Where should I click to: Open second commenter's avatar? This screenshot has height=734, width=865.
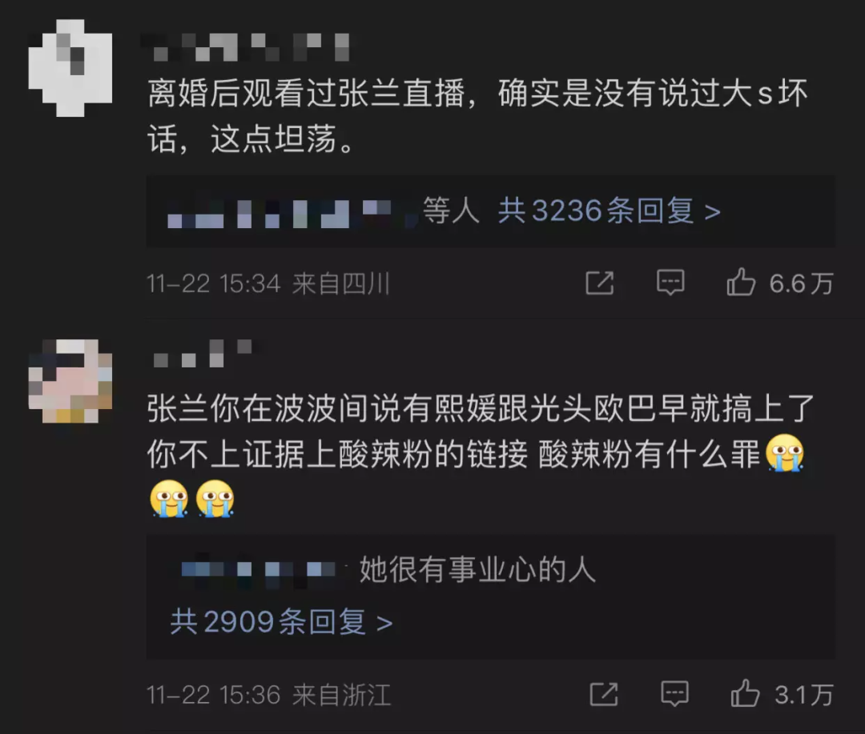70,382
